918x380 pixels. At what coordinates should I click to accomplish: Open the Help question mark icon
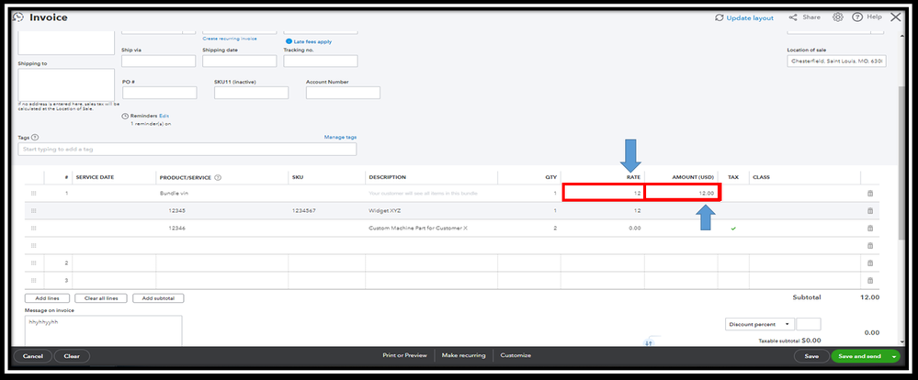857,17
